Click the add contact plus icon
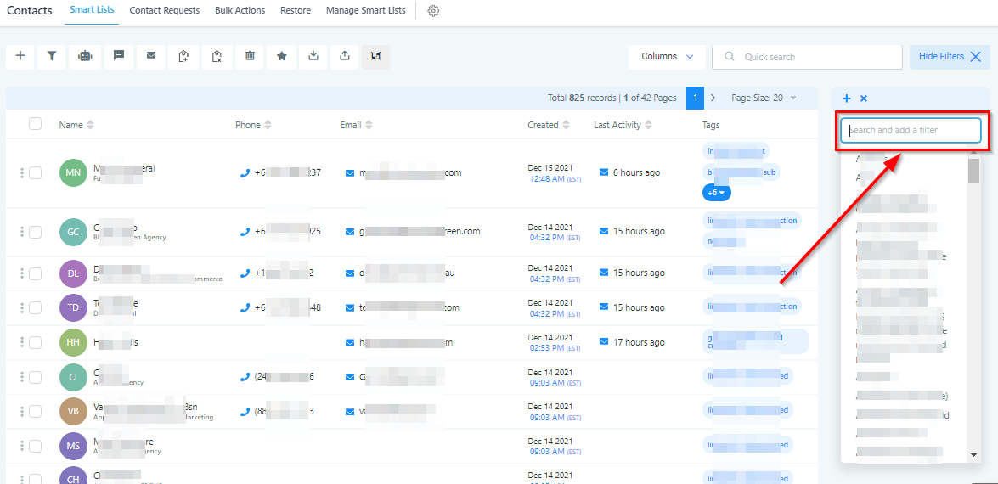This screenshot has height=484, width=998. pyautogui.click(x=20, y=56)
